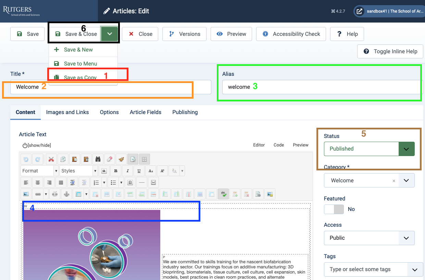The width and height of the screenshot is (425, 280).
Task: Open find and replace binoculars icon
Action: pyautogui.click(x=98, y=159)
